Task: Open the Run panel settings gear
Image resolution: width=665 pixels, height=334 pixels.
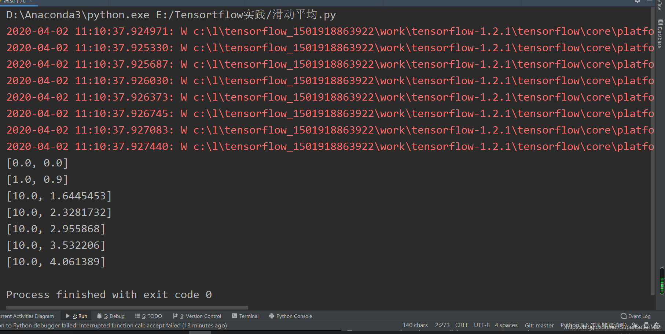Action: (x=638, y=1)
